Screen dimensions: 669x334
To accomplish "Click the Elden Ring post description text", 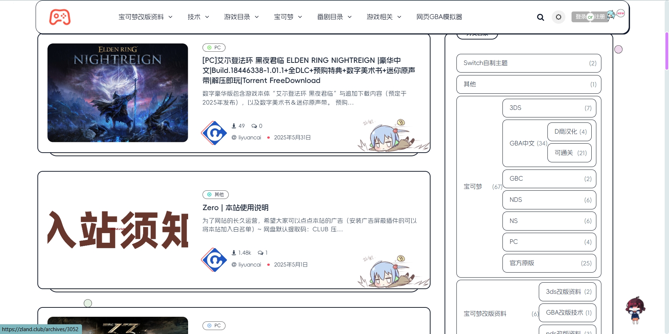I will coord(304,98).
